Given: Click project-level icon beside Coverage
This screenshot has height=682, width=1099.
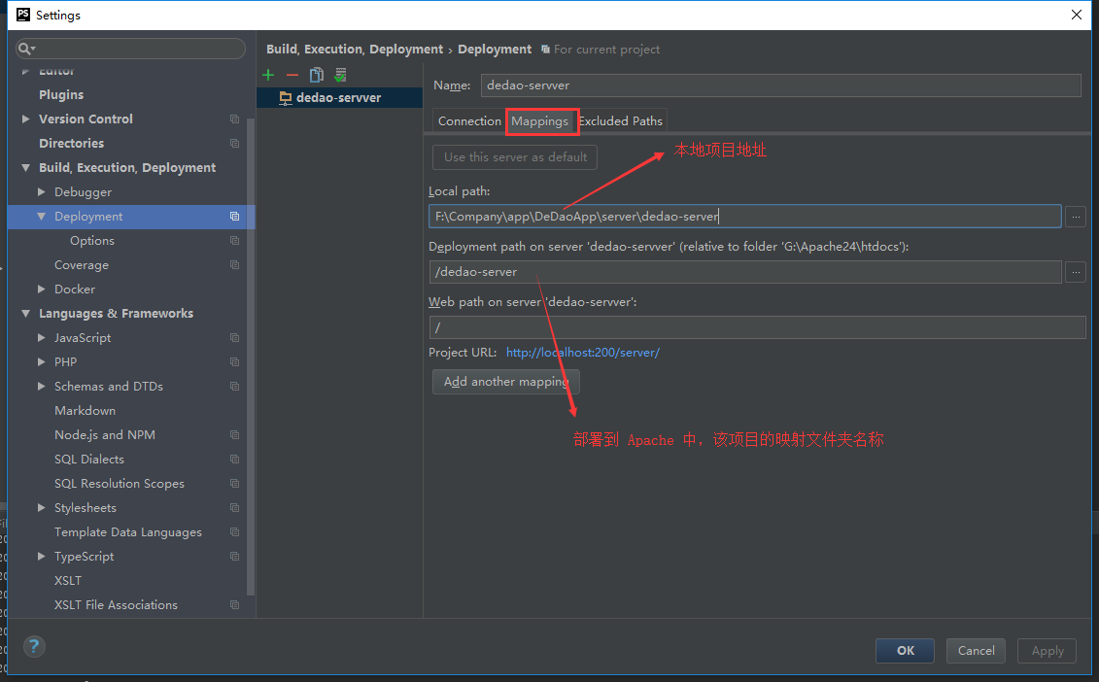Looking at the screenshot, I should (x=235, y=265).
